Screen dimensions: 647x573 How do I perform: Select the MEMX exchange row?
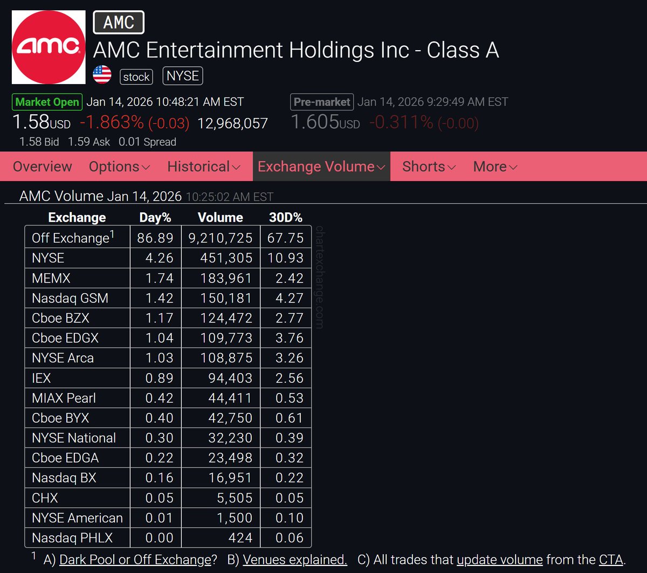click(x=168, y=278)
